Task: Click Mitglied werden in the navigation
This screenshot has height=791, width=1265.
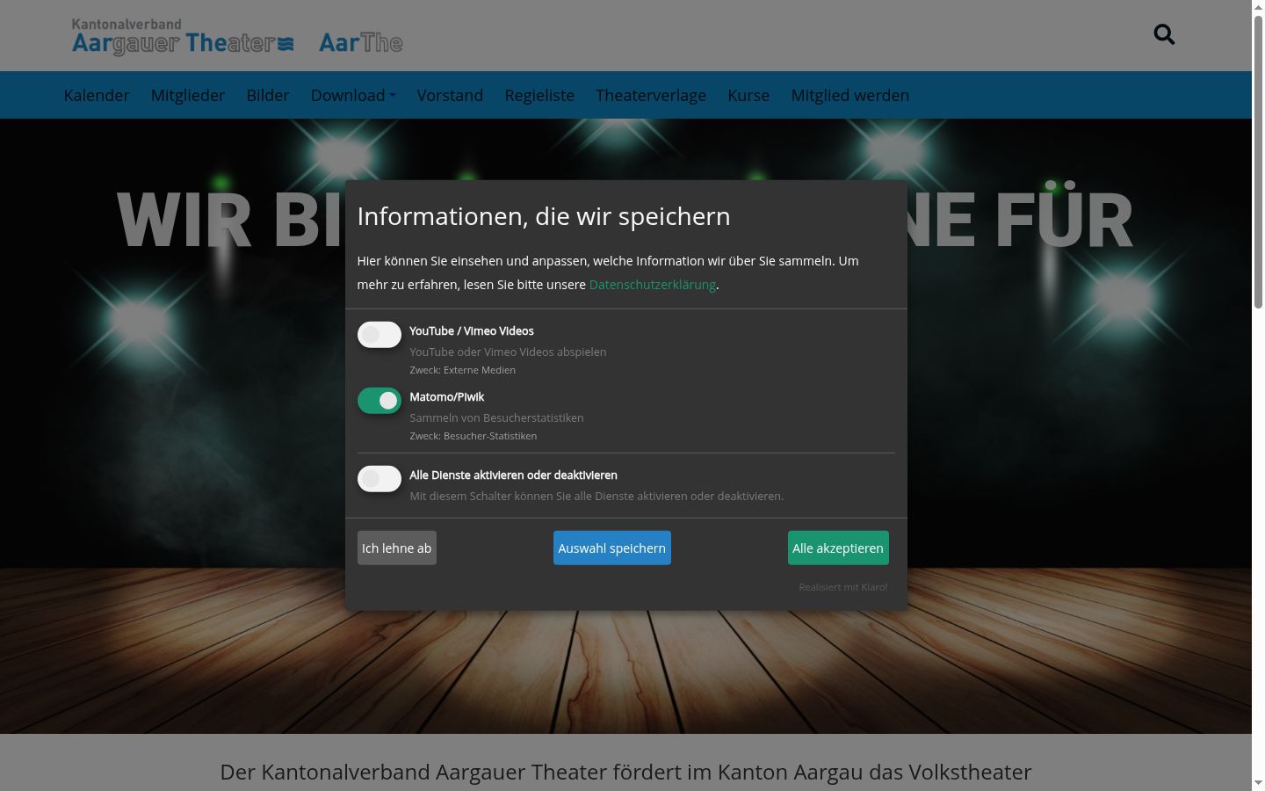Action: coord(850,95)
